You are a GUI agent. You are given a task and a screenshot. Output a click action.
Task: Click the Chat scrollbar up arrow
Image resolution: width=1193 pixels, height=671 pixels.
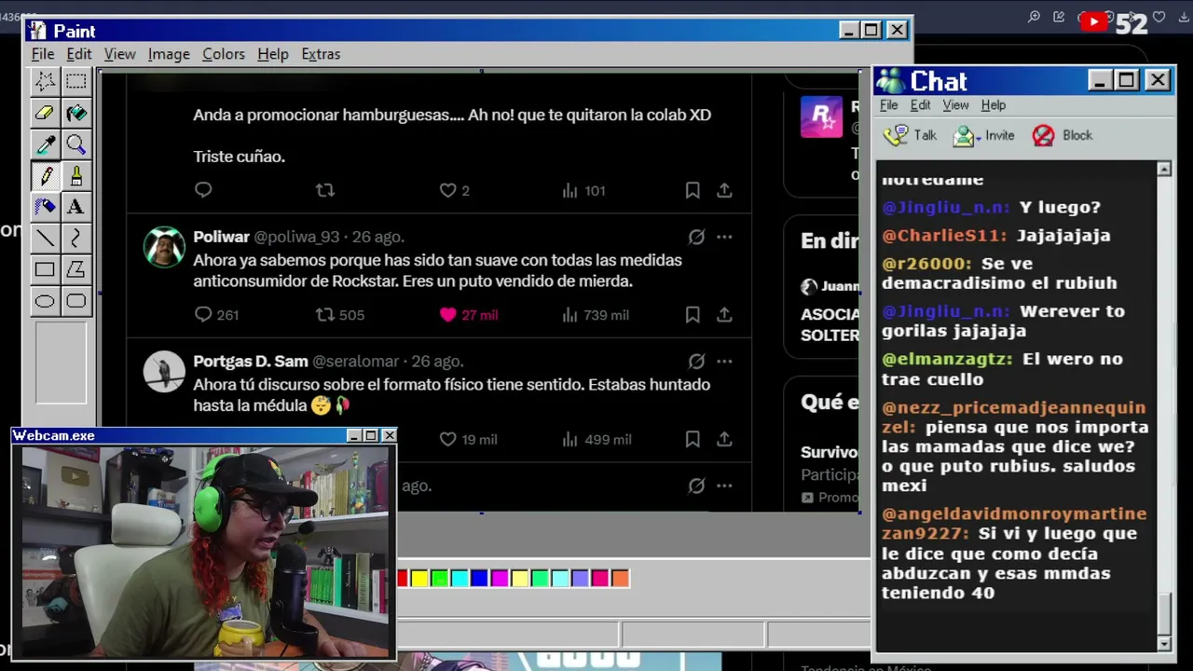pos(1164,169)
